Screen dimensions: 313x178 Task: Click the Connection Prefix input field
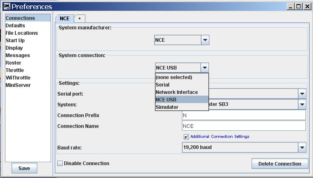pos(244,115)
